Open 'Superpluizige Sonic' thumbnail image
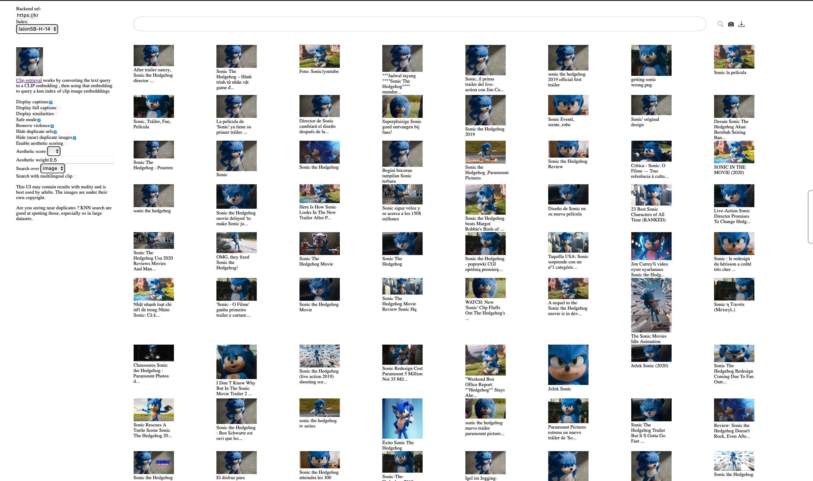This screenshot has height=481, width=813. coord(402,106)
